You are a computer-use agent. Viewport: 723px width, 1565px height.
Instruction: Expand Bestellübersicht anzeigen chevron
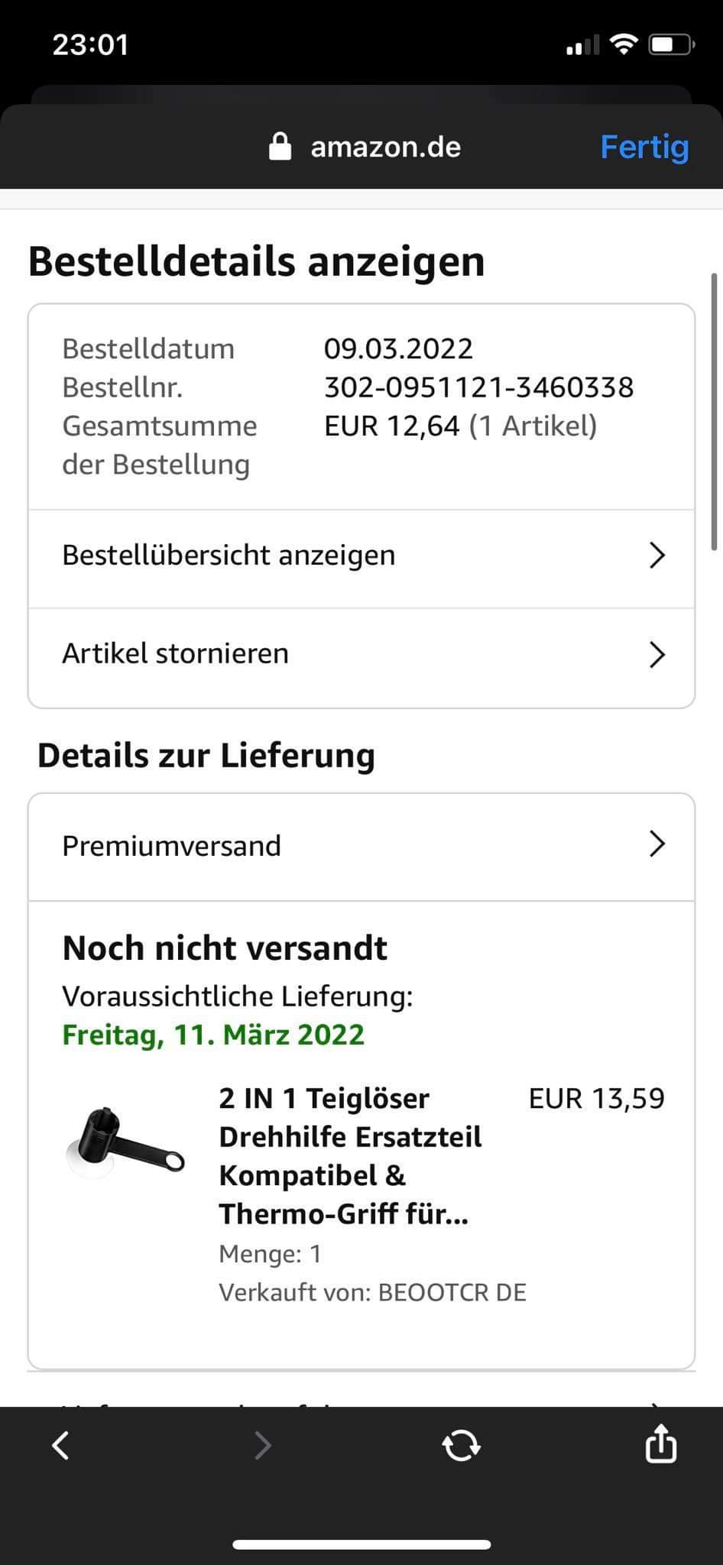click(657, 556)
